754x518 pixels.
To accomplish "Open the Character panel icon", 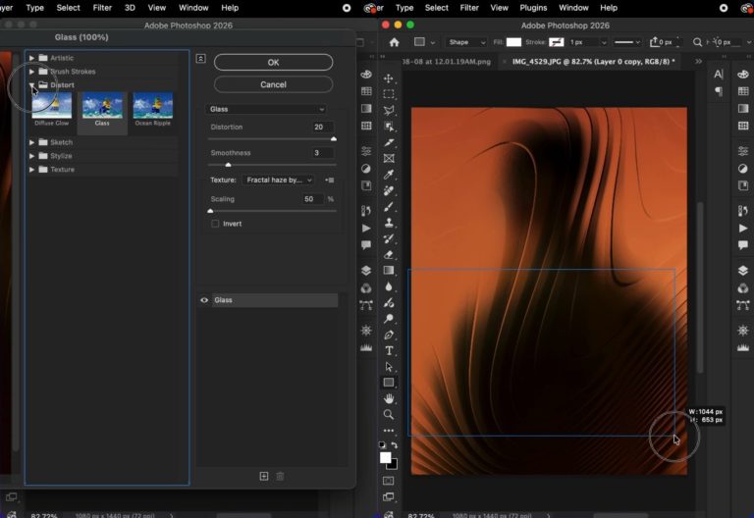I will (x=719, y=74).
